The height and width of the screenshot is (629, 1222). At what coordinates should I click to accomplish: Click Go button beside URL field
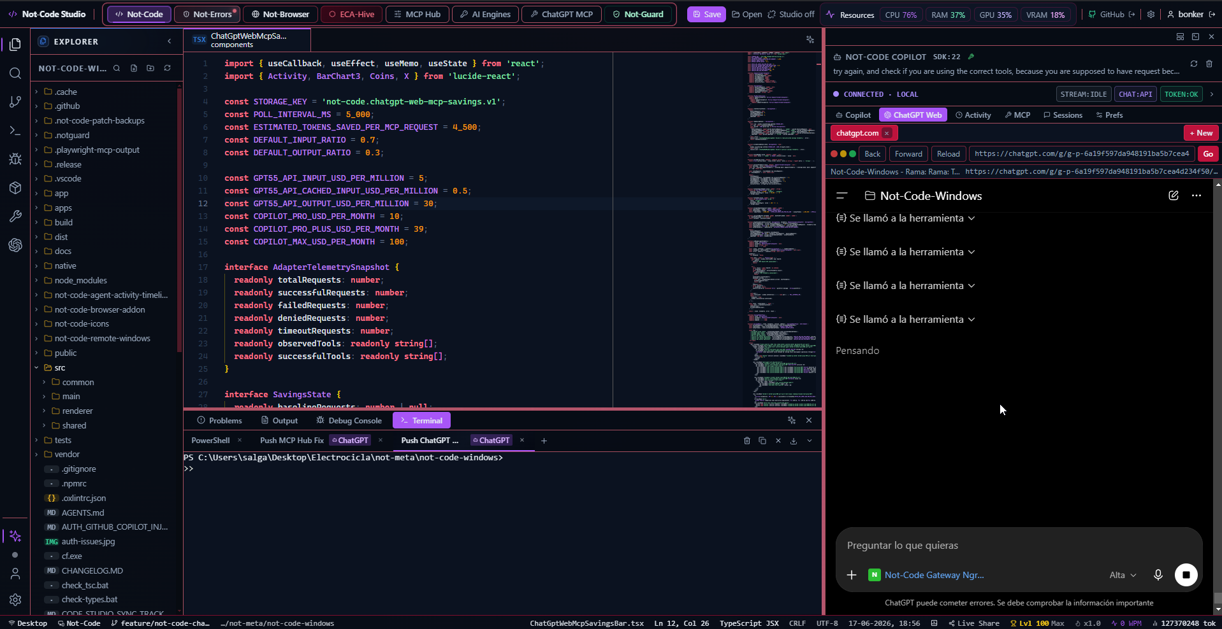pos(1208,154)
